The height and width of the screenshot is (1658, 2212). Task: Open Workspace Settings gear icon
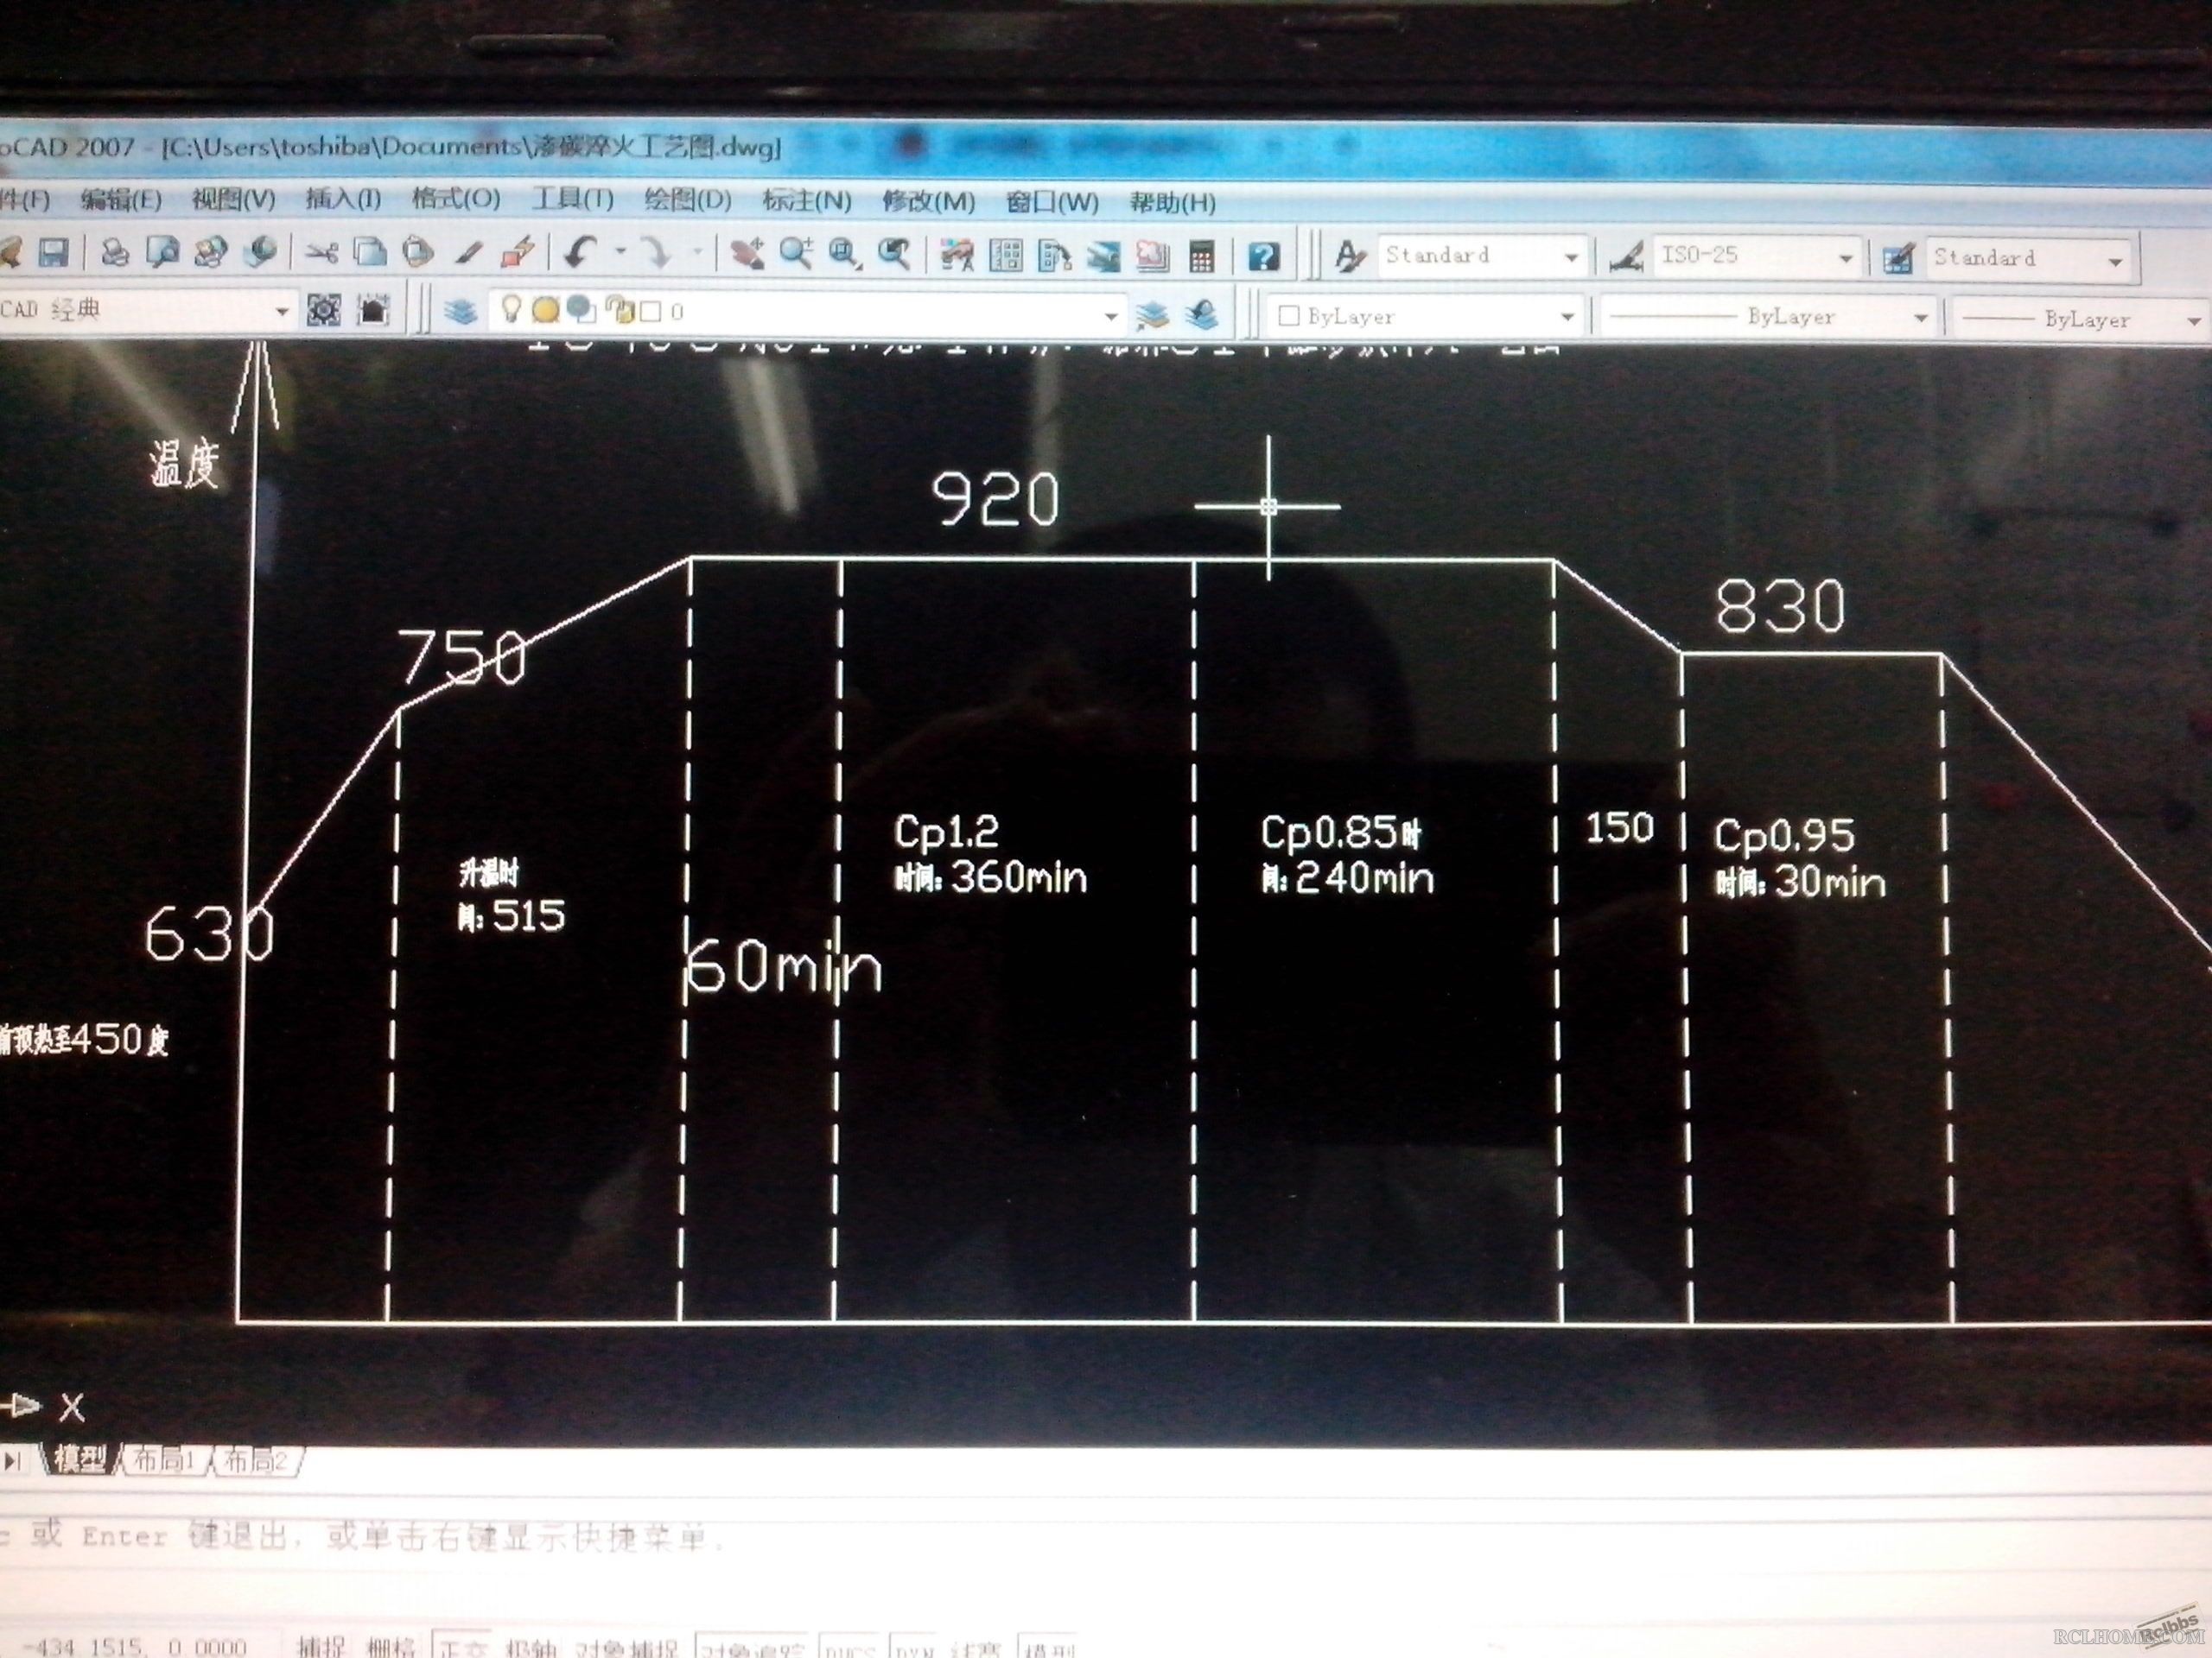tap(324, 310)
